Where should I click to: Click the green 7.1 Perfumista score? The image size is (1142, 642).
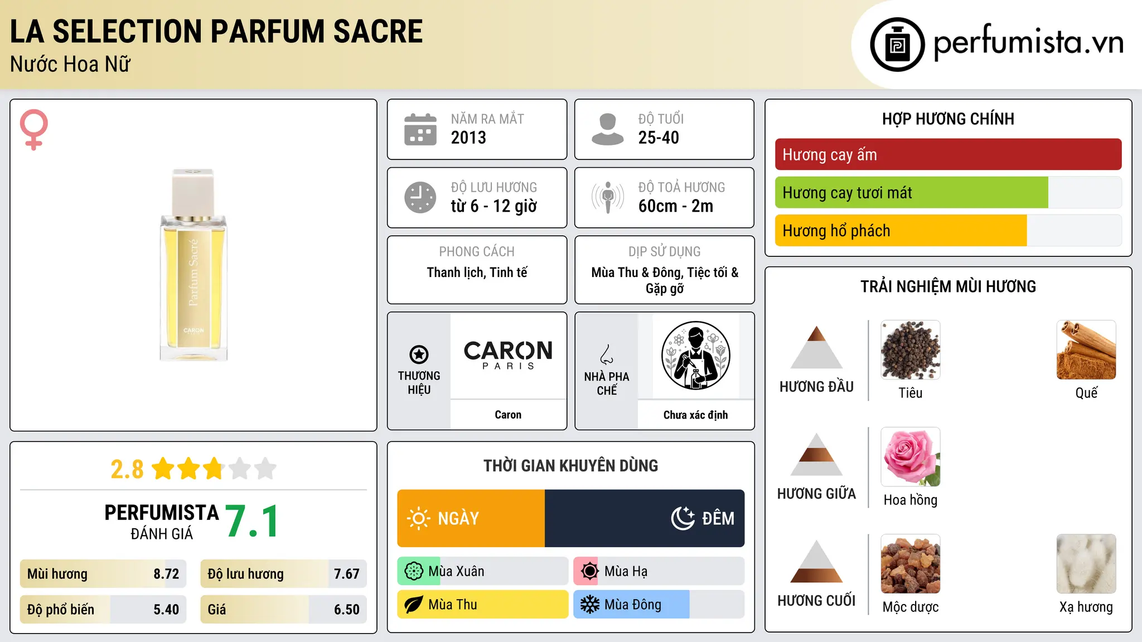pyautogui.click(x=253, y=522)
